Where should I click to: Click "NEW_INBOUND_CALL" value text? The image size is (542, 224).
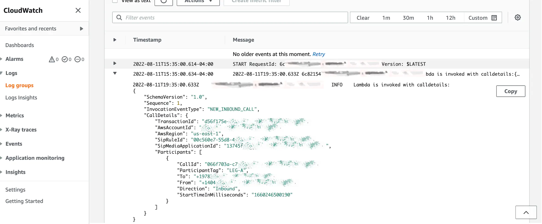(232, 109)
